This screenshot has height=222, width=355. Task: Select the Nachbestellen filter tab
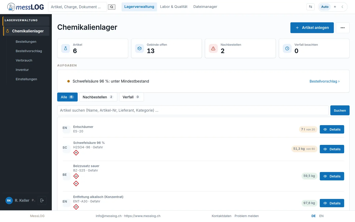(x=98, y=97)
